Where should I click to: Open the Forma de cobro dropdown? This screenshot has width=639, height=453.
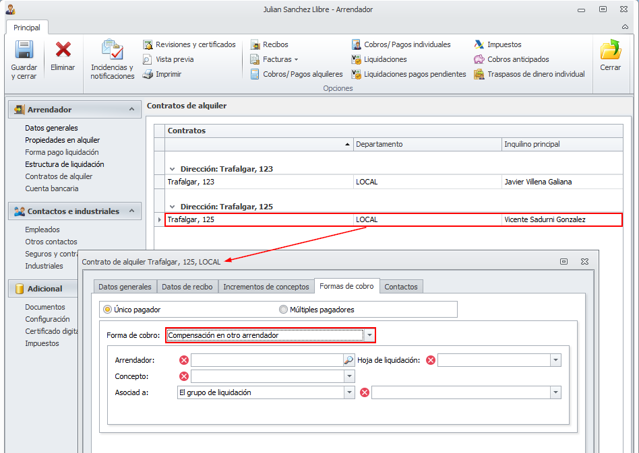click(x=369, y=335)
